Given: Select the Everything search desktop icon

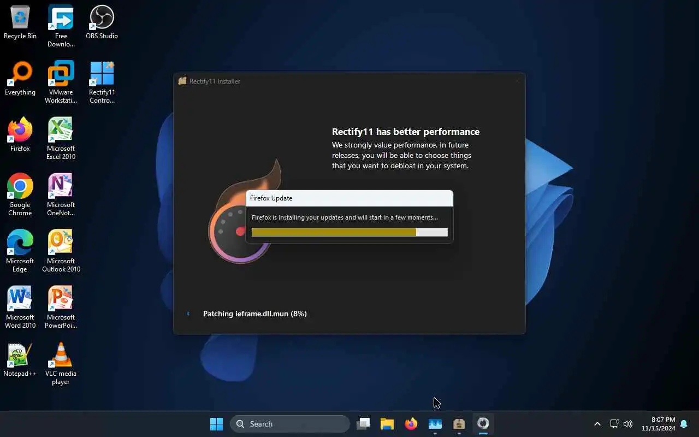Looking at the screenshot, I should click(x=20, y=79).
